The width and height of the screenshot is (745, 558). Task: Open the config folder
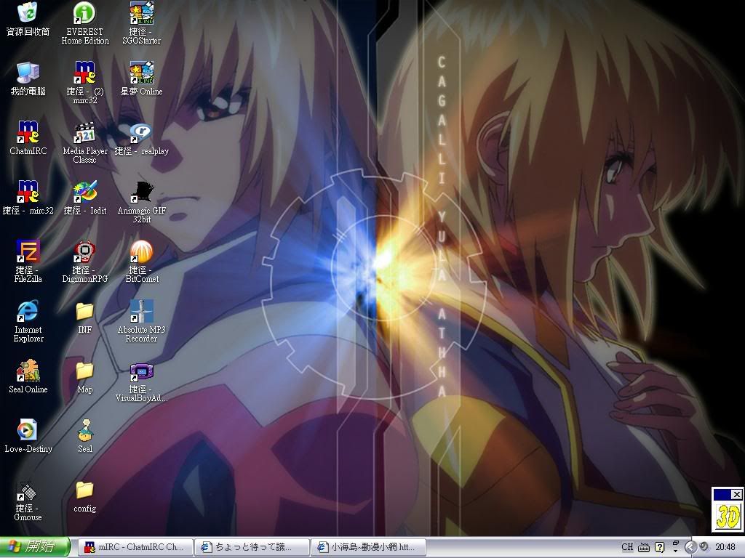coord(85,490)
